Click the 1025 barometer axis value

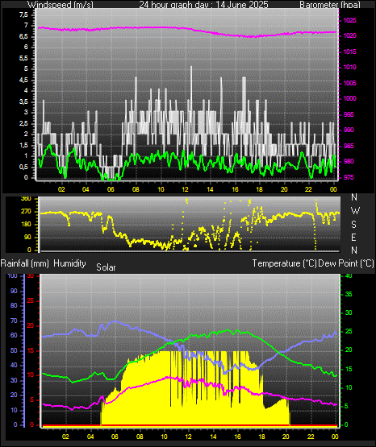[x=349, y=20]
